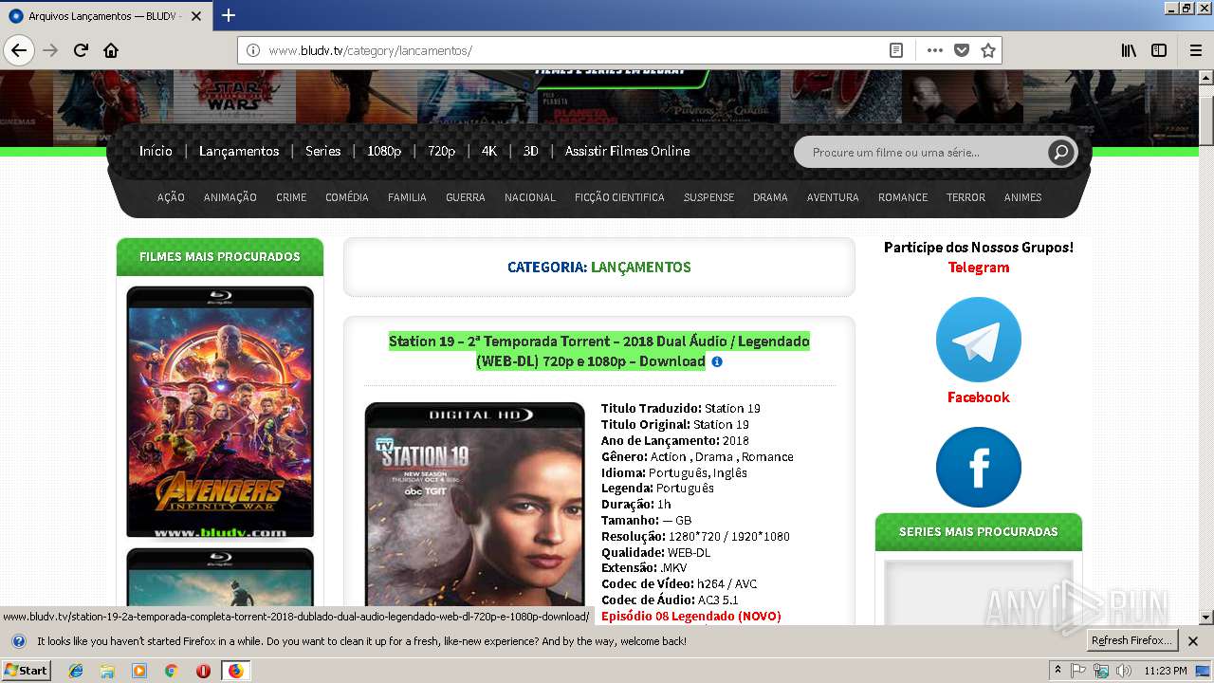Browse the CRIME genre
The image size is (1214, 683).
(x=291, y=197)
